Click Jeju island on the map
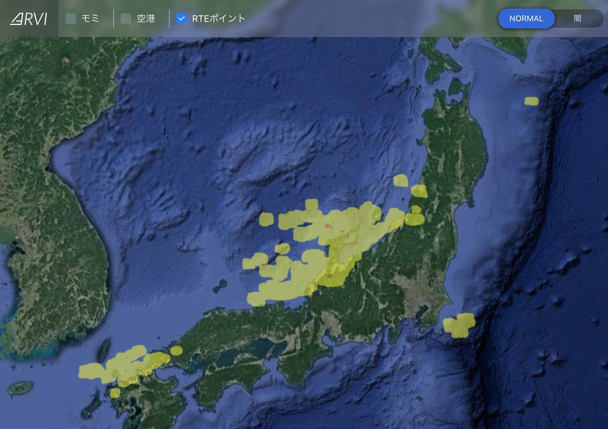608x429 pixels. (x=21, y=388)
